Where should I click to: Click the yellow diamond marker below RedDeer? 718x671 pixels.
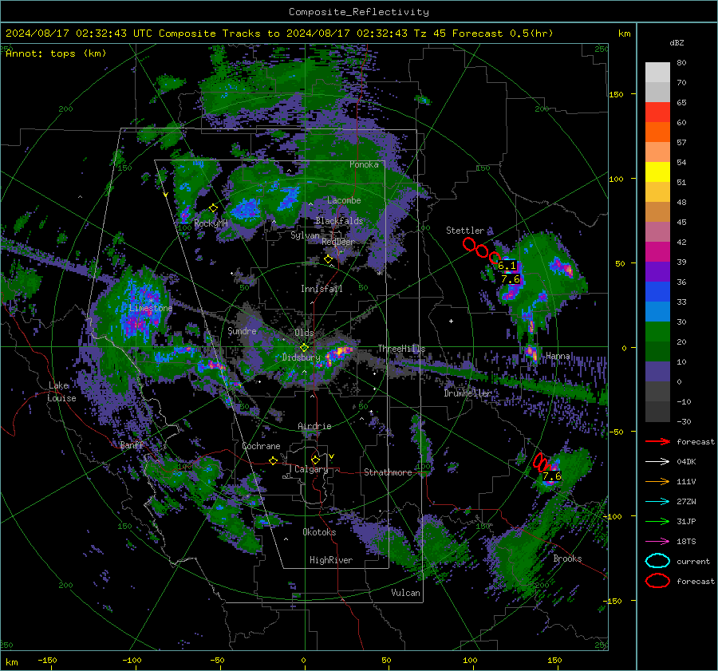pos(328,259)
